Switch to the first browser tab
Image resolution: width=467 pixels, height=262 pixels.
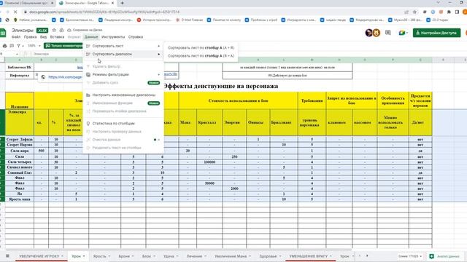(27, 3)
